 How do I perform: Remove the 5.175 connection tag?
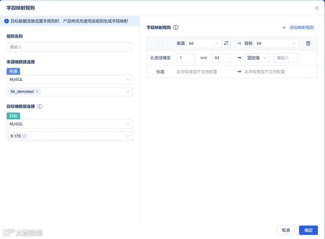click(24, 136)
